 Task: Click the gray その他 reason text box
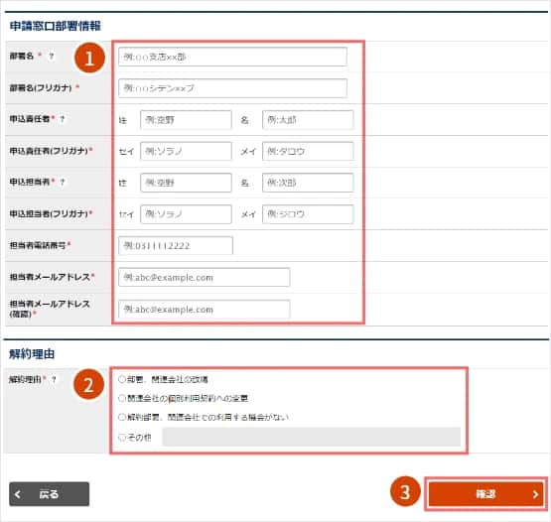[x=312, y=437]
